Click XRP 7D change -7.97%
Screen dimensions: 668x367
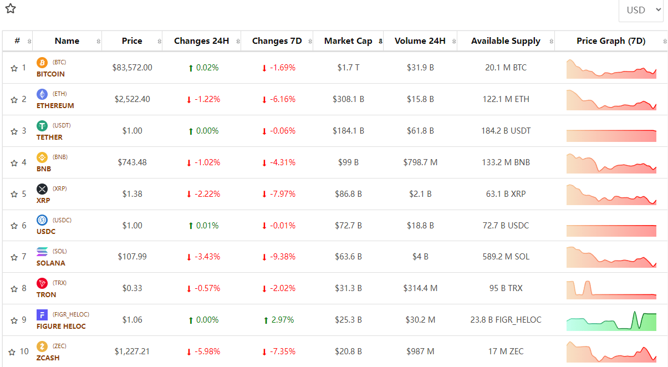click(279, 194)
